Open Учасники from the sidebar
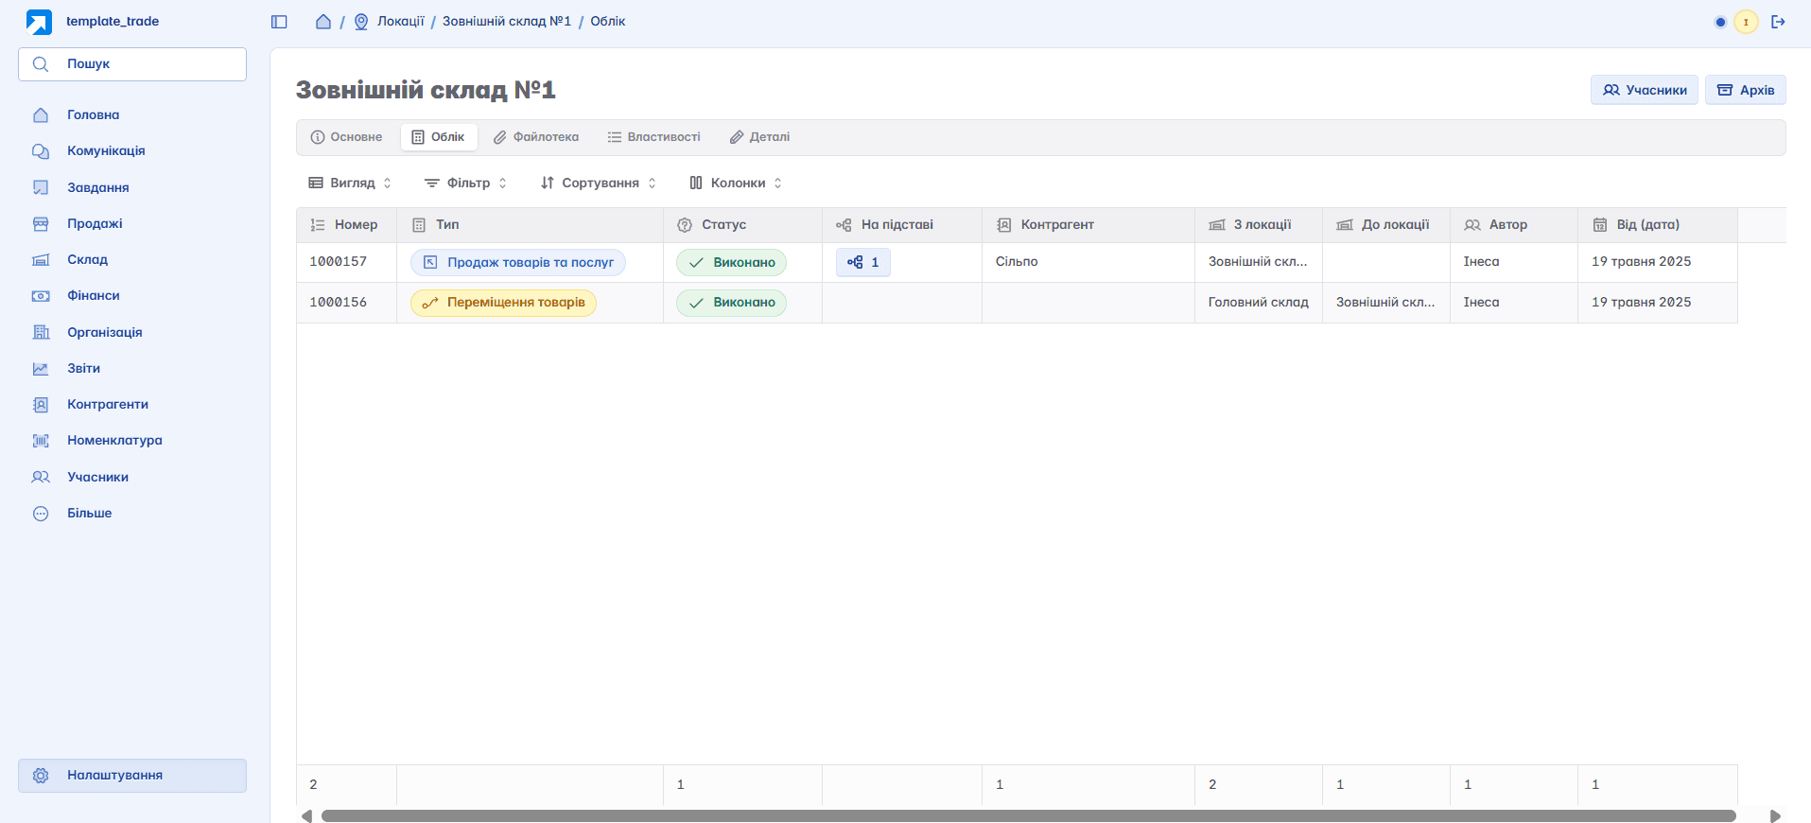The width and height of the screenshot is (1811, 823). tap(132, 477)
